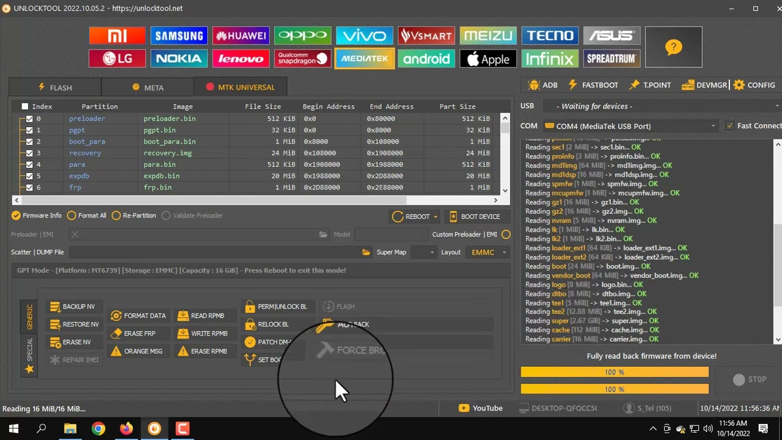Select the Apple brand logo
The image size is (782, 440).
(x=488, y=59)
